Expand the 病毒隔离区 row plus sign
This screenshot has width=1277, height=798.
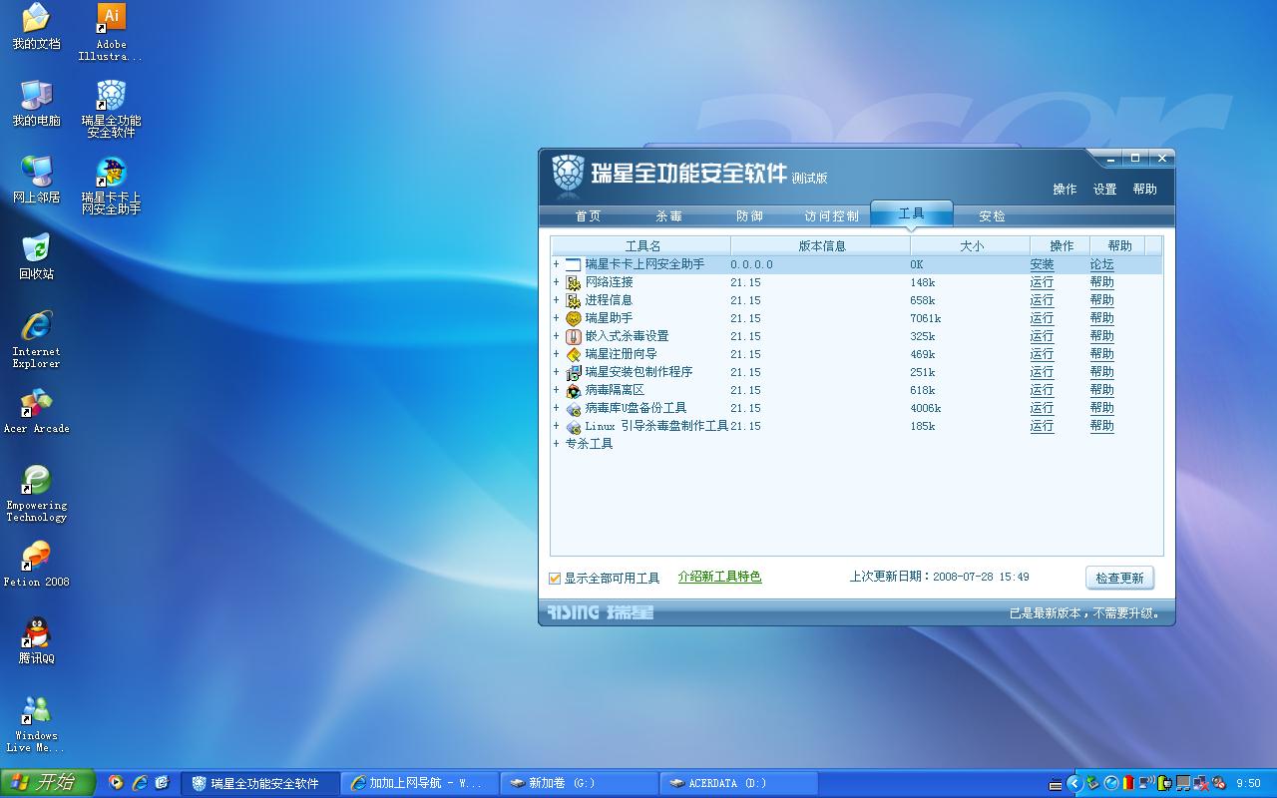[556, 390]
